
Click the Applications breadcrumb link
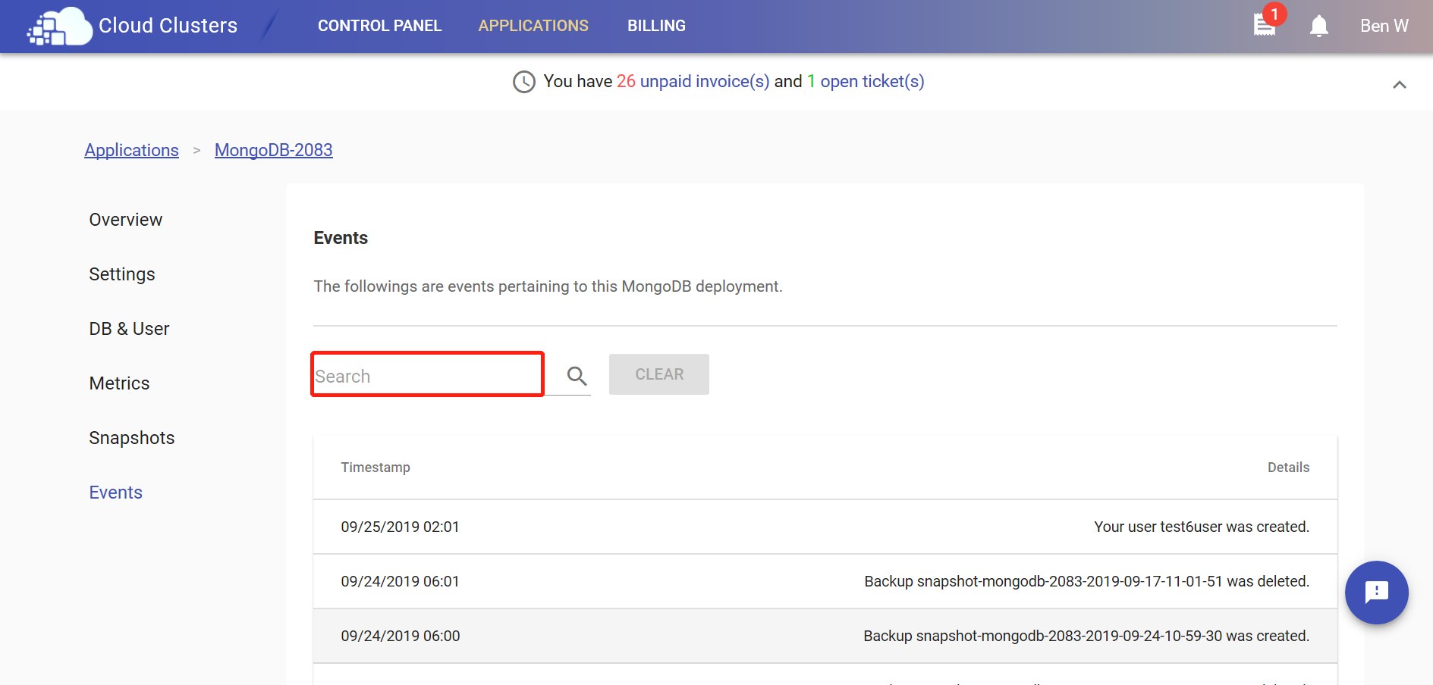(132, 150)
